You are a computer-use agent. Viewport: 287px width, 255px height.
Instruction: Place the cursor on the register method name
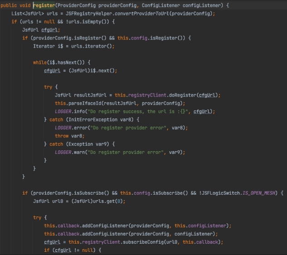point(44,5)
